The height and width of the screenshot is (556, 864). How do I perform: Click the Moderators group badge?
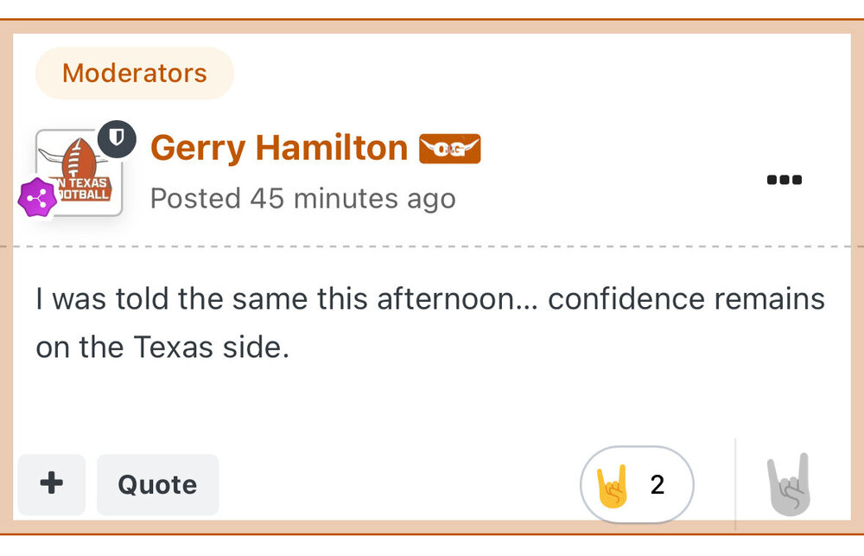pos(135,73)
